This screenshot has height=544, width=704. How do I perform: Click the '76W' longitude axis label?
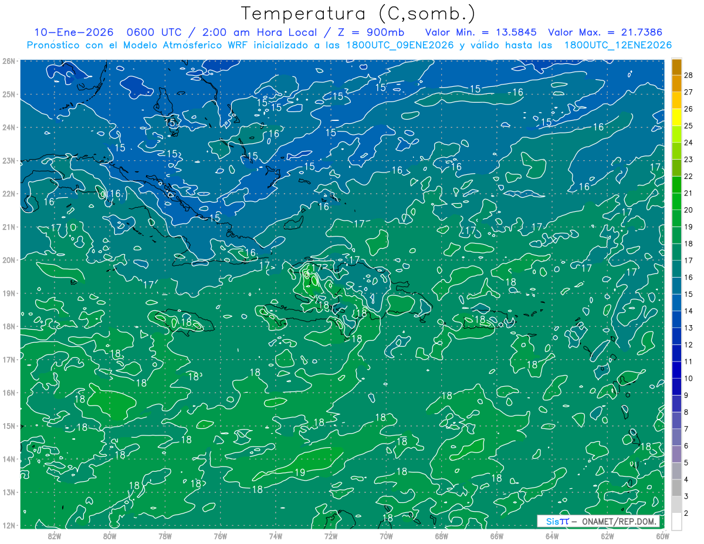220,536
